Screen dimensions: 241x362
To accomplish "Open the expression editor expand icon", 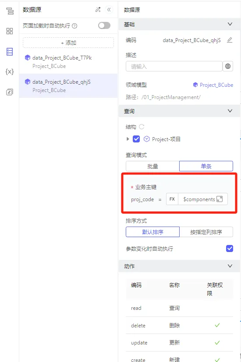I will [x=220, y=199].
